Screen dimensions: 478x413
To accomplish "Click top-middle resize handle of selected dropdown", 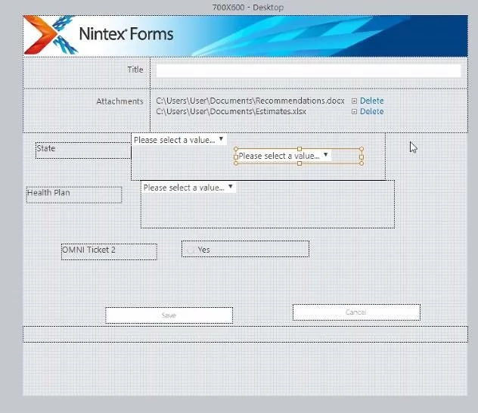I will coord(300,149).
